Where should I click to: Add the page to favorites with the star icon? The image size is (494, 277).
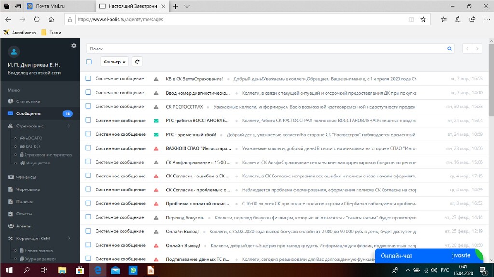[x=423, y=19]
